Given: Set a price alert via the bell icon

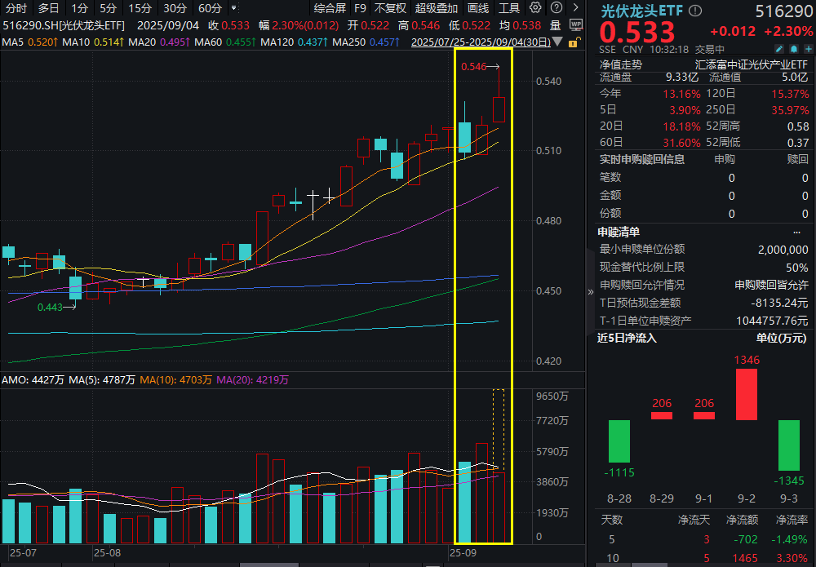Looking at the screenshot, I should (794, 50).
